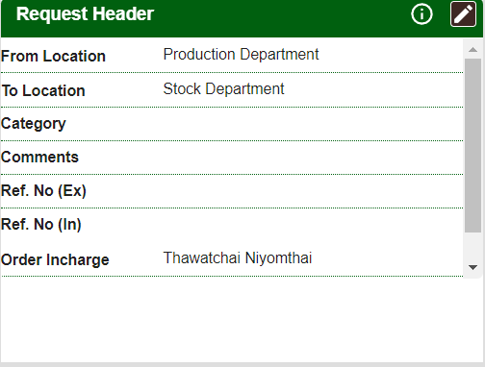
Task: Click the info icon in Request Header
Action: click(421, 14)
